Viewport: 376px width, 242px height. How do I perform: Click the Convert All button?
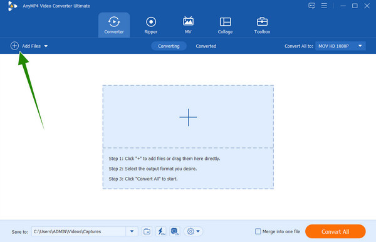pos(335,231)
